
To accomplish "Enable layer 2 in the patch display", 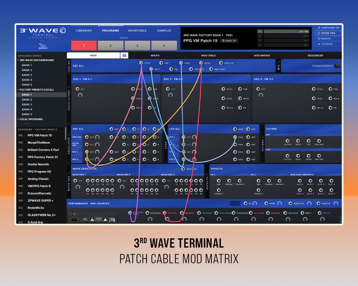I will click(x=260, y=36).
